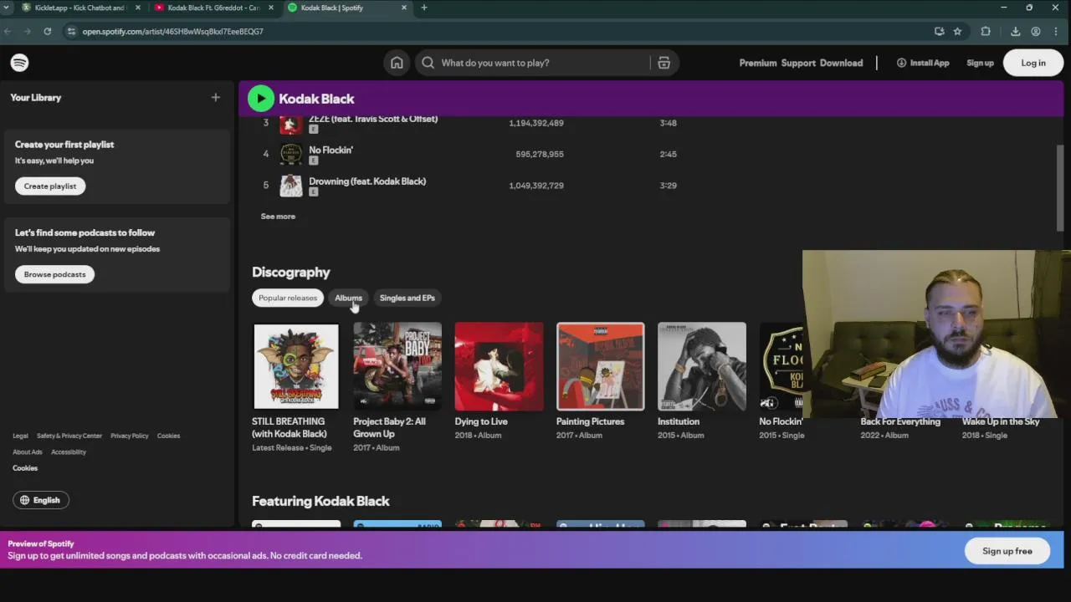The image size is (1071, 602).
Task: Open Painting Pictures album cover
Action: click(600, 366)
